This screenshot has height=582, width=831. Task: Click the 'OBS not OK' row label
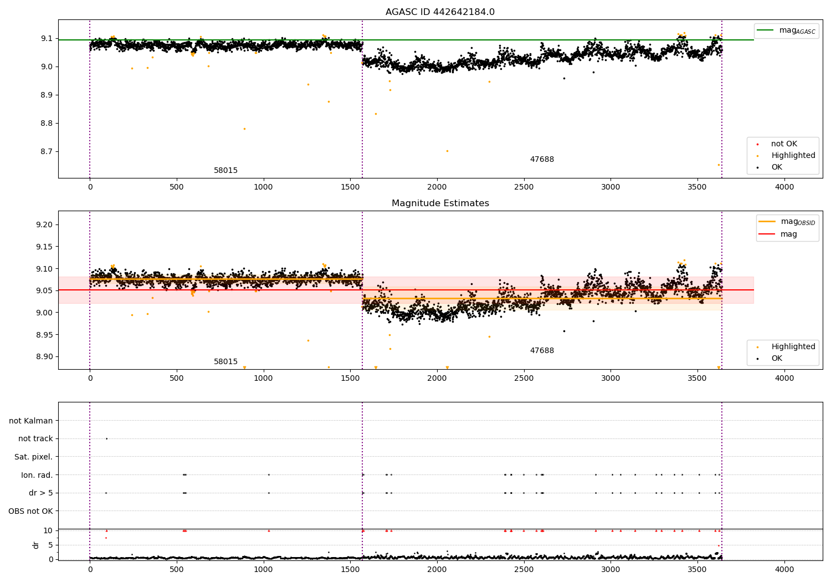tap(31, 512)
